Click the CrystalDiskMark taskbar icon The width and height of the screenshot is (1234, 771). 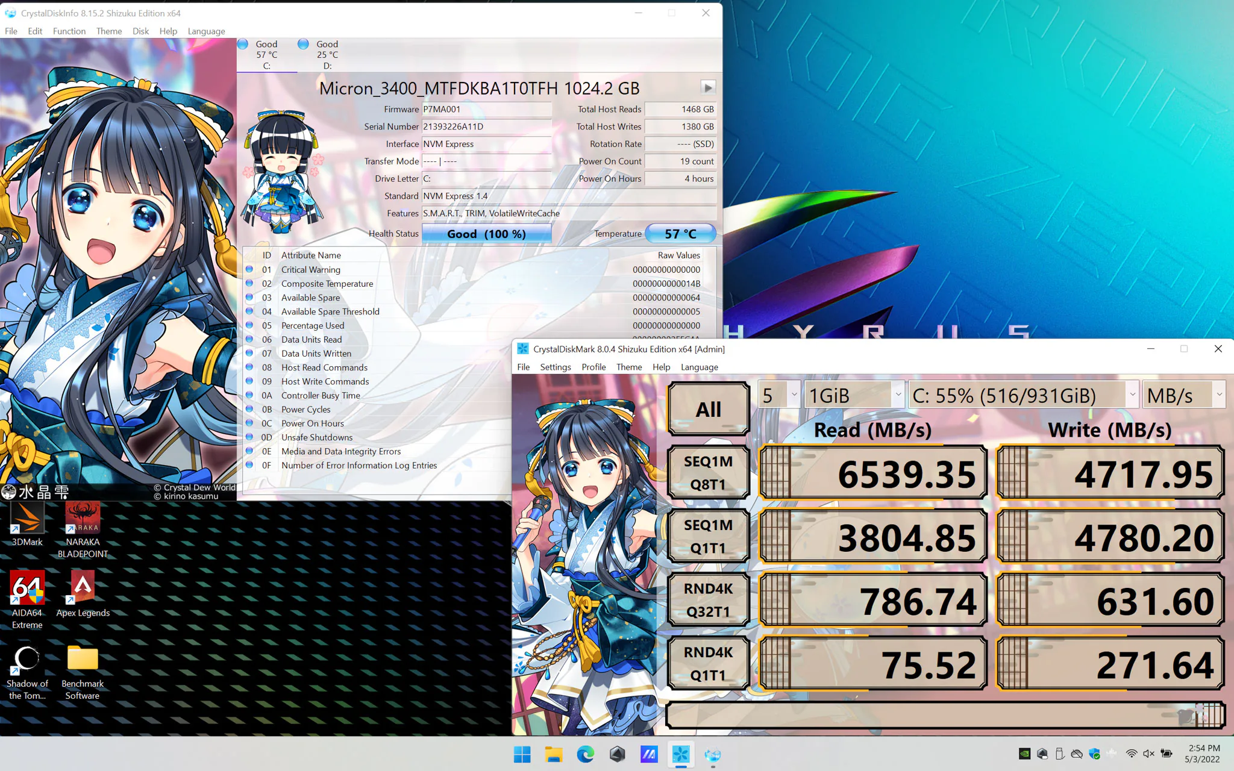(x=681, y=754)
